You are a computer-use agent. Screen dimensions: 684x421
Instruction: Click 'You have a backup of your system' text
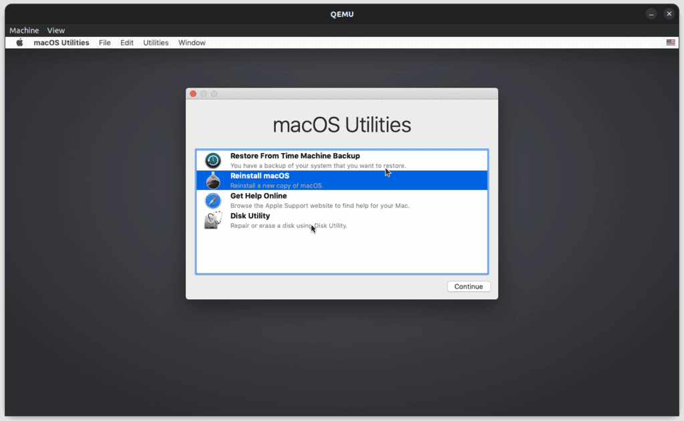[x=318, y=166]
